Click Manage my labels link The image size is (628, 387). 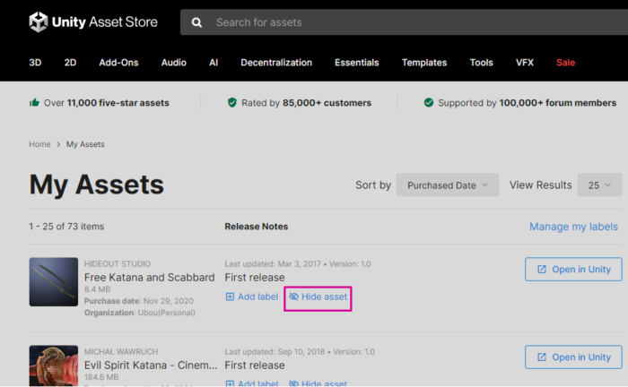pos(574,227)
